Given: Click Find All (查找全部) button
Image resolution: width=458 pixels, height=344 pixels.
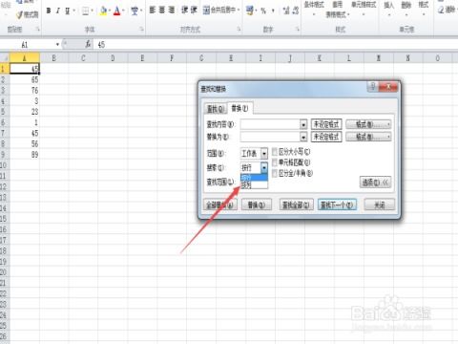Looking at the screenshot, I should point(296,204).
